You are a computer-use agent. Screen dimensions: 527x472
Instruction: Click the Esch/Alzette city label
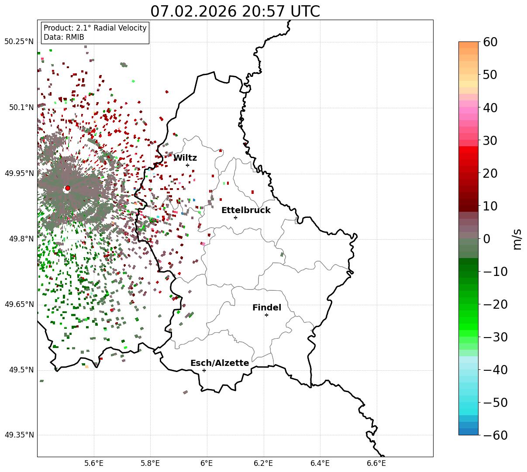click(x=220, y=363)
